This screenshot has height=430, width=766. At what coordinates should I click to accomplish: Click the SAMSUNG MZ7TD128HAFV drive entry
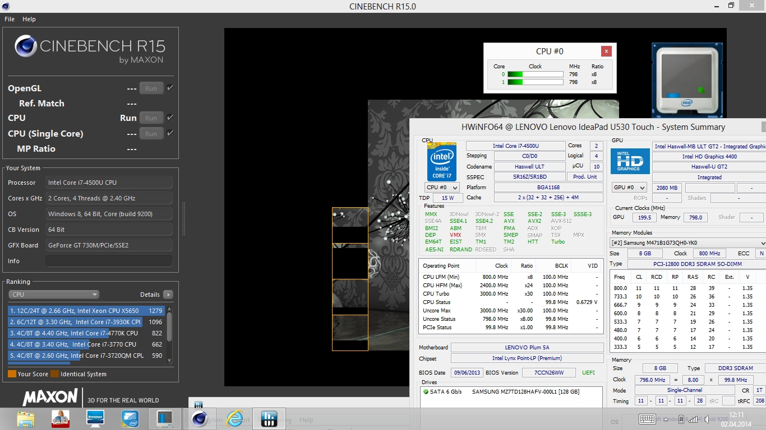coord(525,391)
